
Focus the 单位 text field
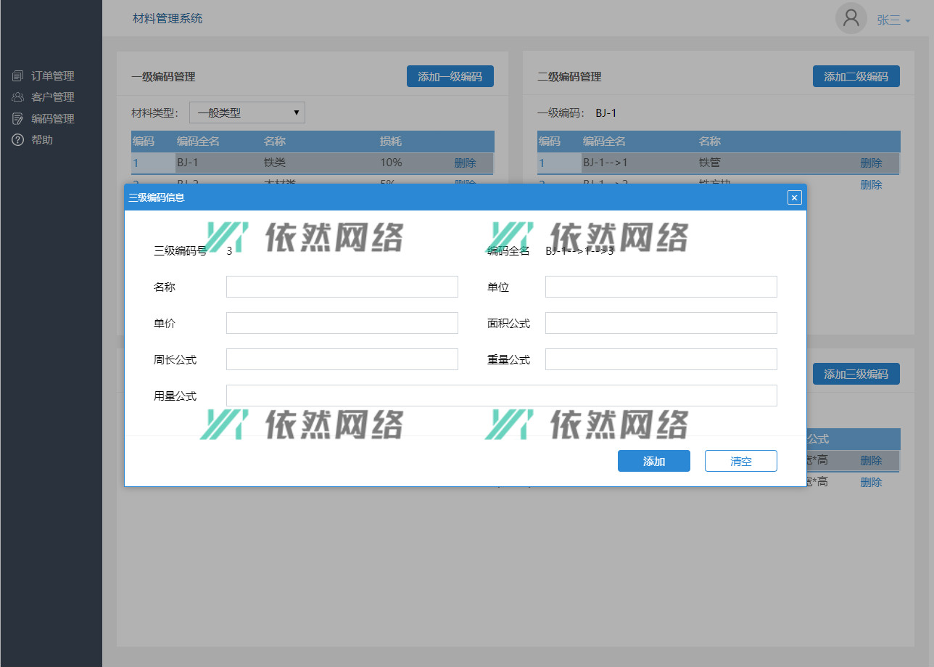click(x=661, y=287)
